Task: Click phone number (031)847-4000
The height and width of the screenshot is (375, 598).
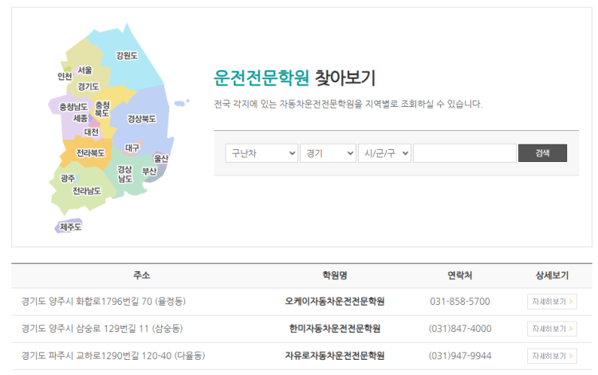Action: click(459, 329)
